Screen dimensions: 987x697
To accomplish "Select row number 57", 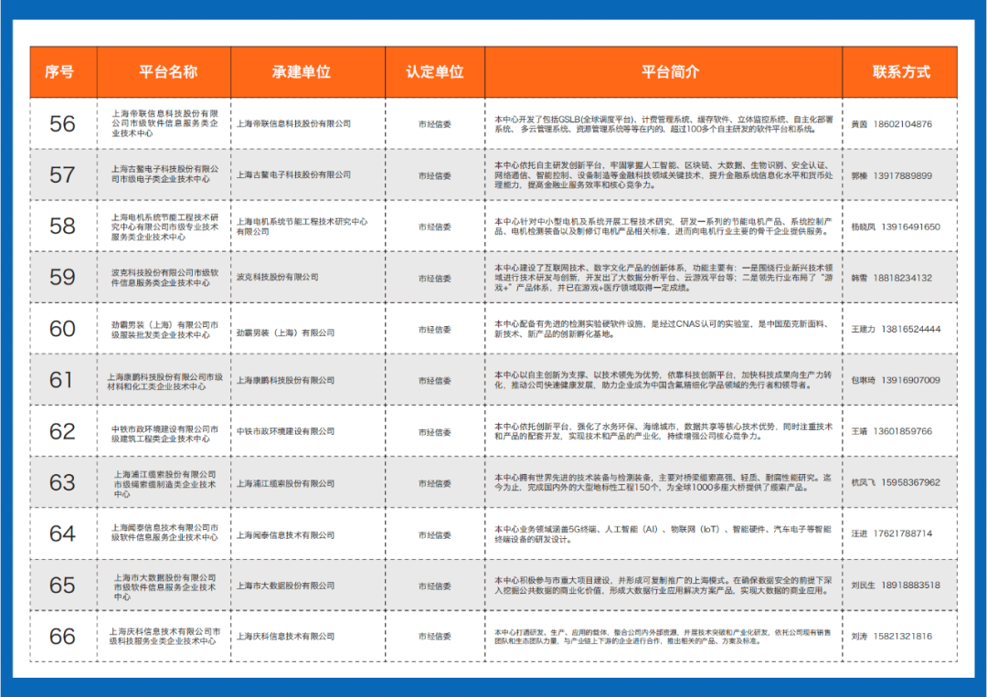I will (x=62, y=174).
